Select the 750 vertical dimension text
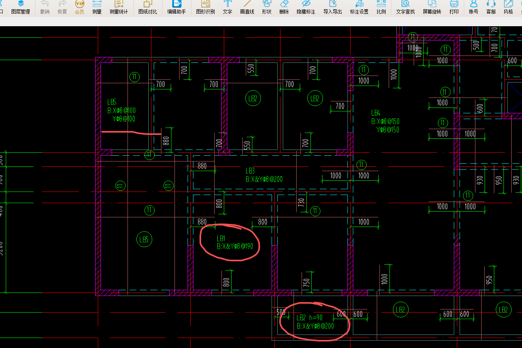Image resolution: width=522 pixels, height=348 pixels. [307, 283]
